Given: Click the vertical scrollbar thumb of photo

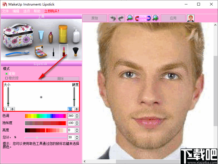Looking at the screenshot, I should click(x=215, y=91).
